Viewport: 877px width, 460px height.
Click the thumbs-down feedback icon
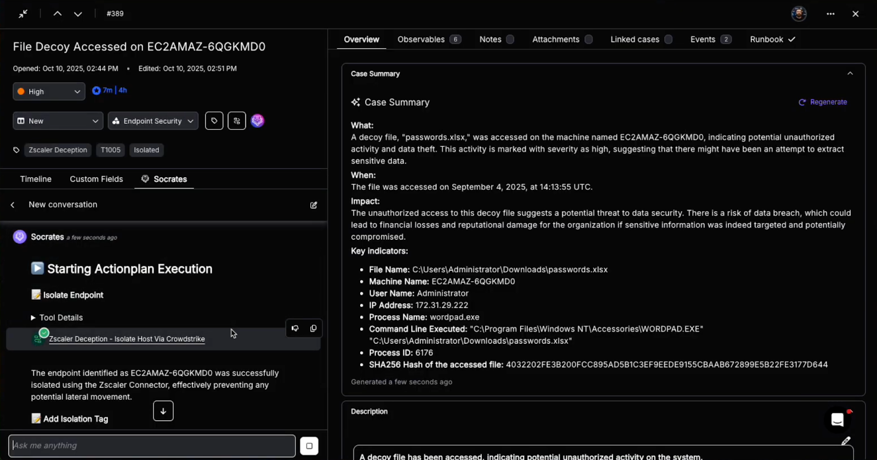(x=295, y=328)
